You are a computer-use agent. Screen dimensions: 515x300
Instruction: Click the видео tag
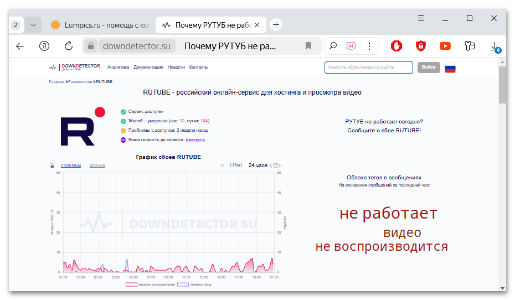(x=403, y=232)
